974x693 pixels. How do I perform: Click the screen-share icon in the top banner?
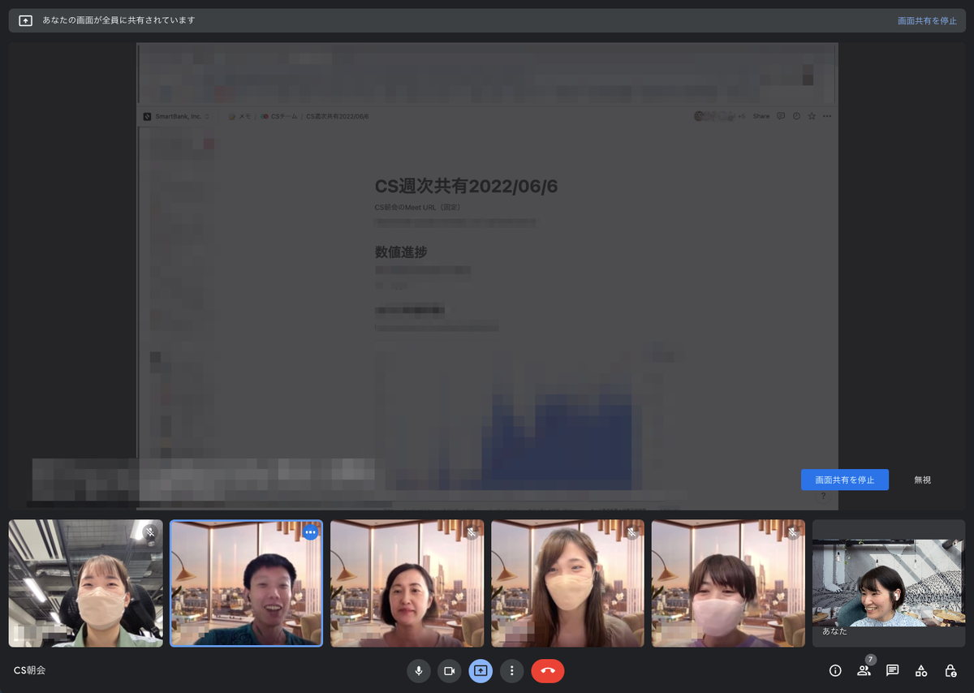coord(25,20)
